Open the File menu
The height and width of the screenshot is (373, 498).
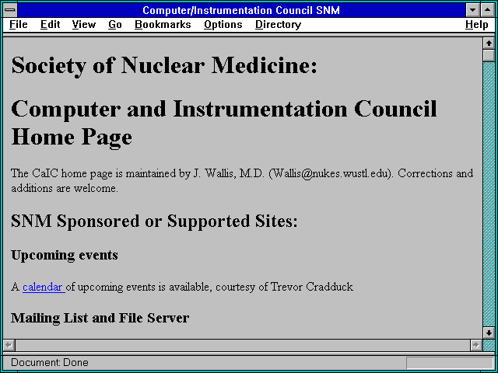[19, 25]
